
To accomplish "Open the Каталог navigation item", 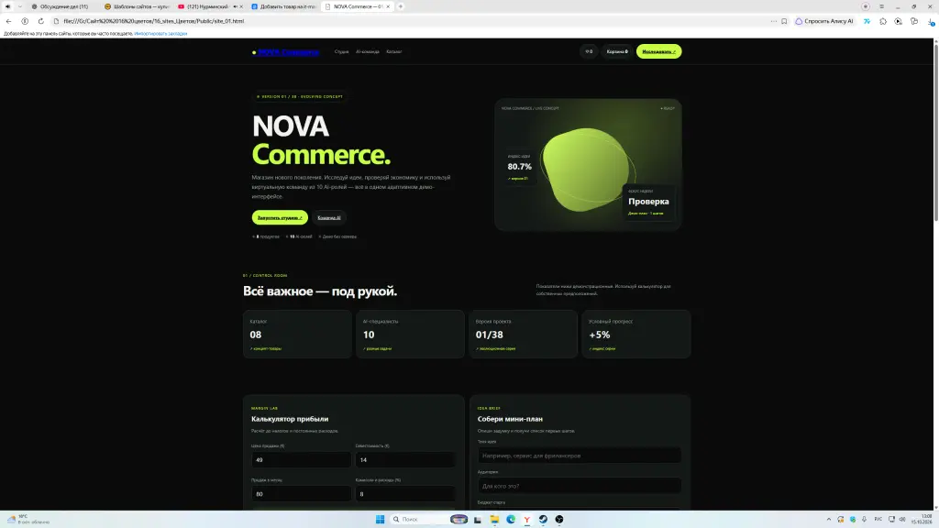I will click(394, 51).
